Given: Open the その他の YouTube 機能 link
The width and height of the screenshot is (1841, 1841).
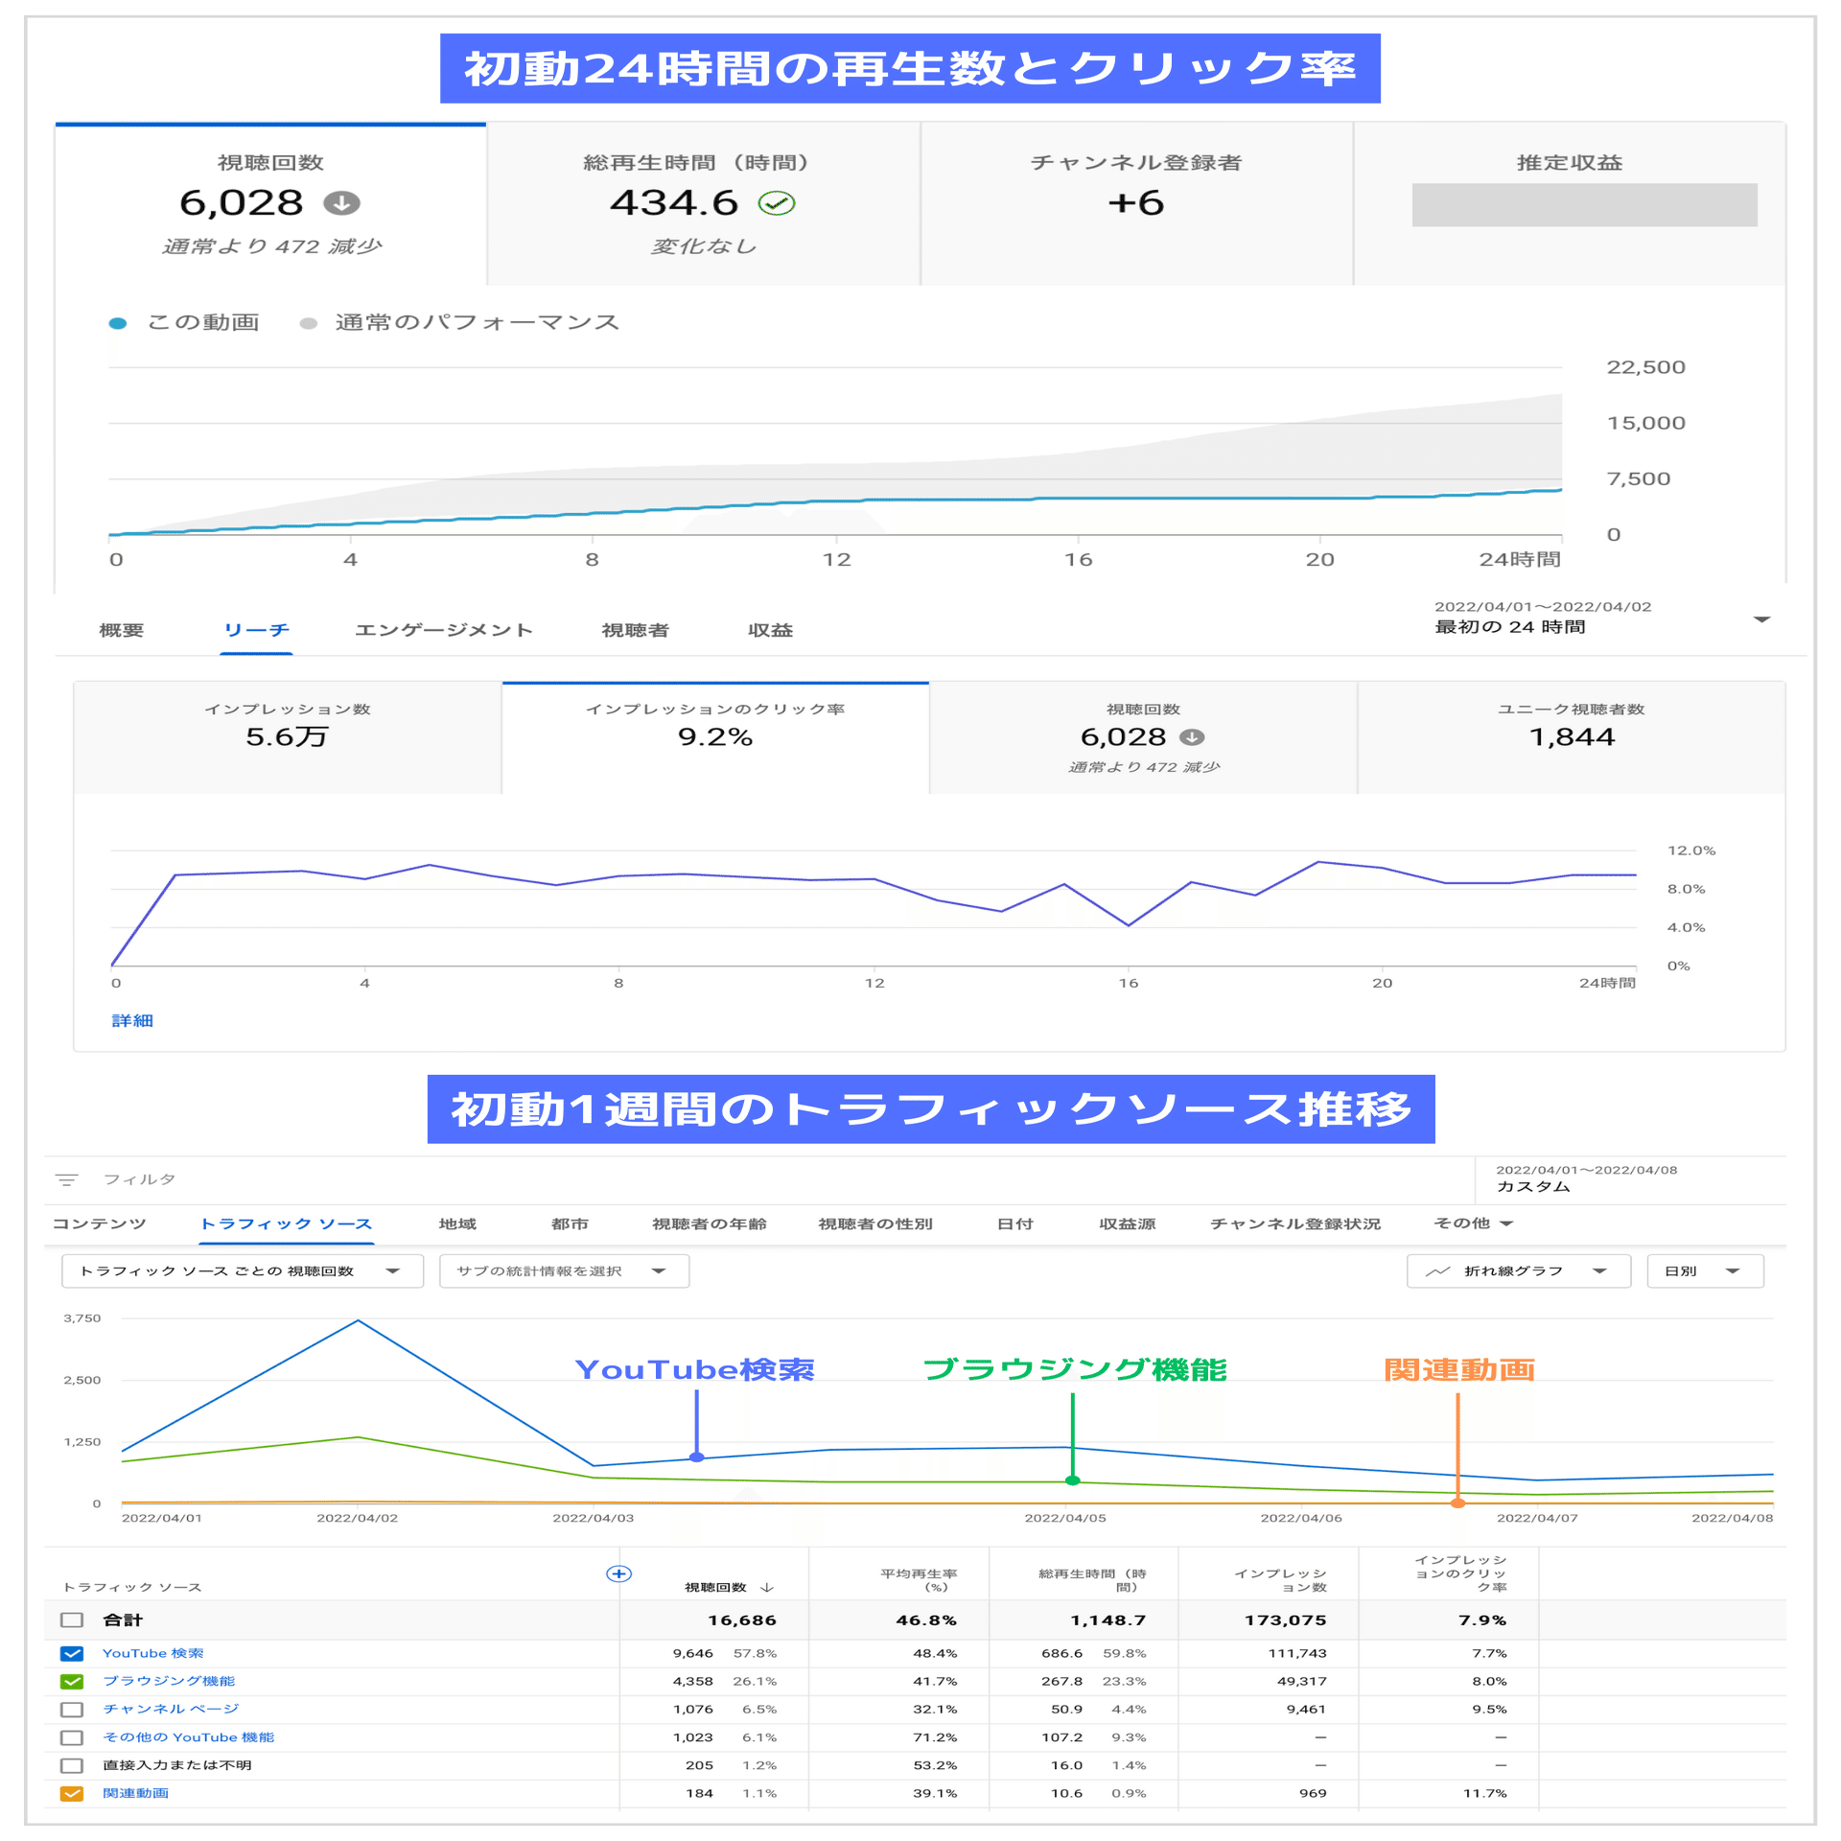Looking at the screenshot, I should (x=188, y=1737).
